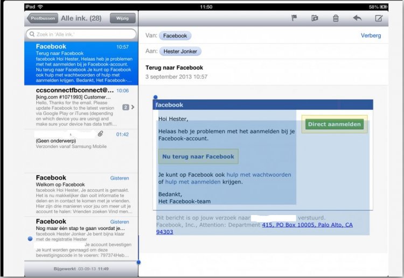The height and width of the screenshot is (278, 404).
Task: Tap the battery indicator icon
Action: 384,7
